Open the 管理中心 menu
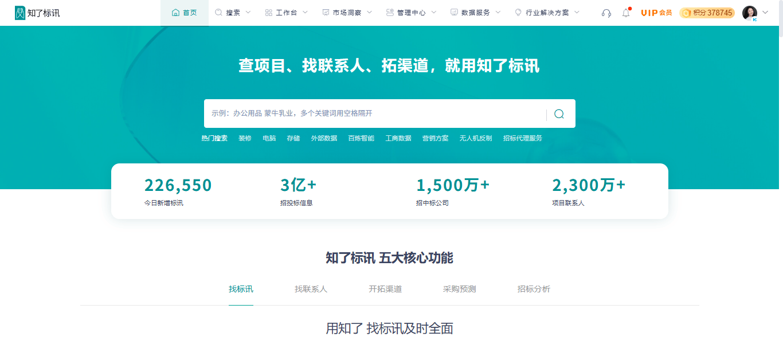 (411, 13)
